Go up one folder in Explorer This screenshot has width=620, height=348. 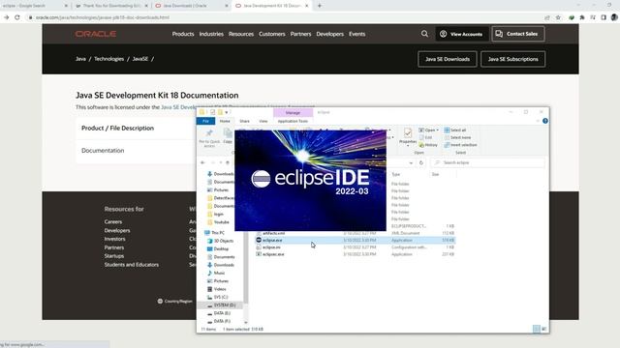click(x=228, y=162)
